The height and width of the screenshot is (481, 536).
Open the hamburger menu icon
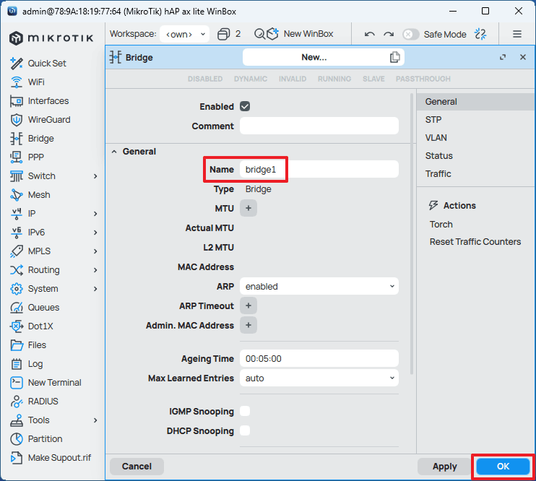[517, 34]
